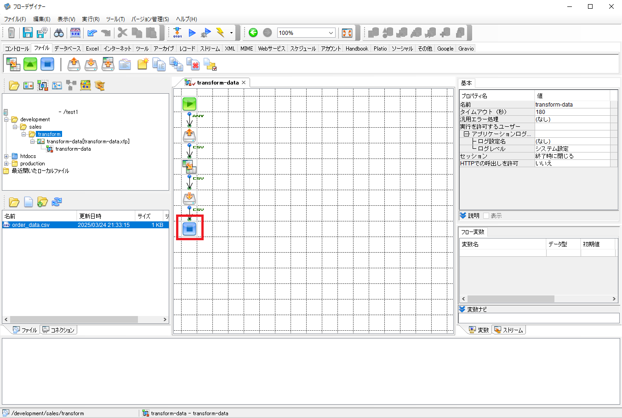Close the transform-data editor tab
Viewport: 622px width, 418px height.
point(244,83)
